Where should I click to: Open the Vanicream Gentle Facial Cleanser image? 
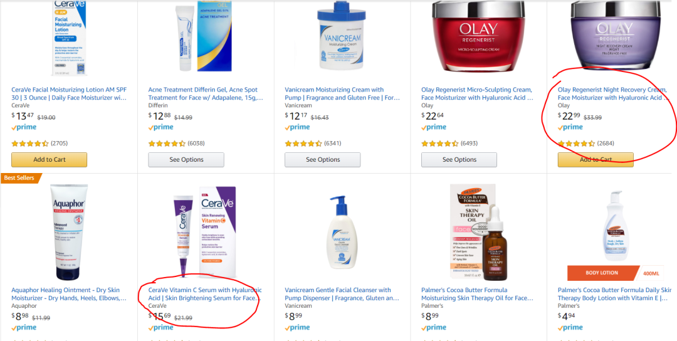pos(342,232)
